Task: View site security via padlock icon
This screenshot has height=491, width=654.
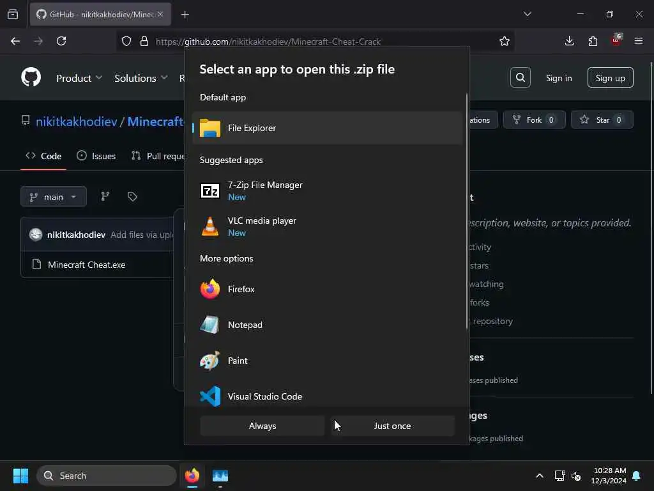Action: [x=144, y=41]
